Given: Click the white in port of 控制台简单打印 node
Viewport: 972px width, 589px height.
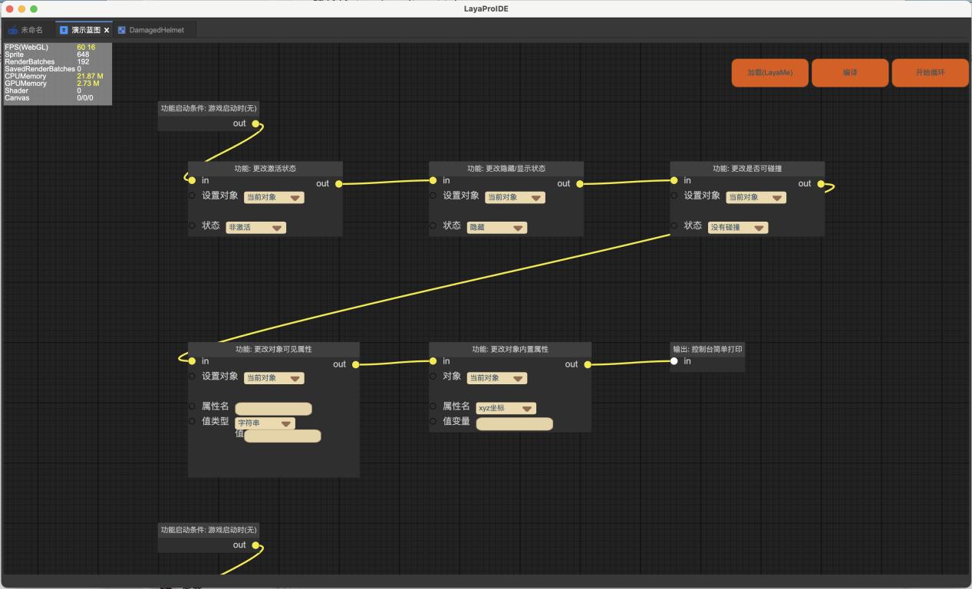Looking at the screenshot, I should click(x=674, y=361).
